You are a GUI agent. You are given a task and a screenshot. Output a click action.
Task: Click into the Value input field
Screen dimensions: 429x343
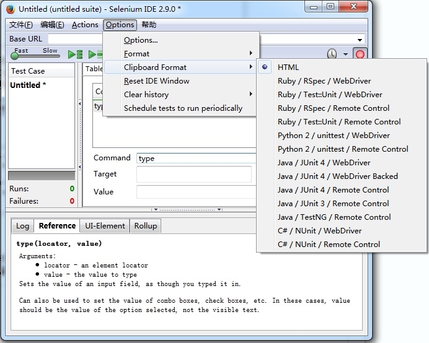(197, 192)
